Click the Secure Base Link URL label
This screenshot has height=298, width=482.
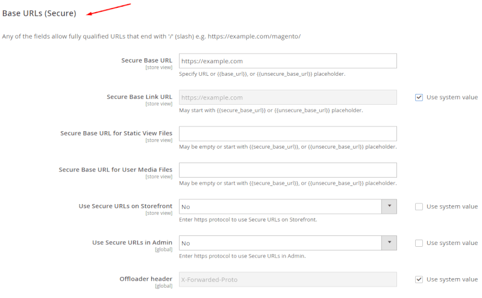(139, 97)
